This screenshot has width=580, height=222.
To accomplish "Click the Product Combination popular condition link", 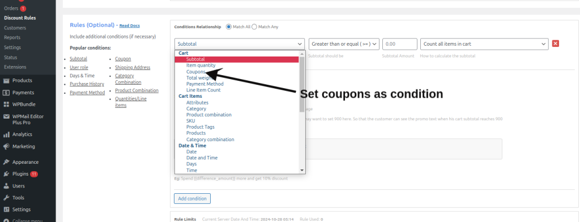I will pos(137,90).
